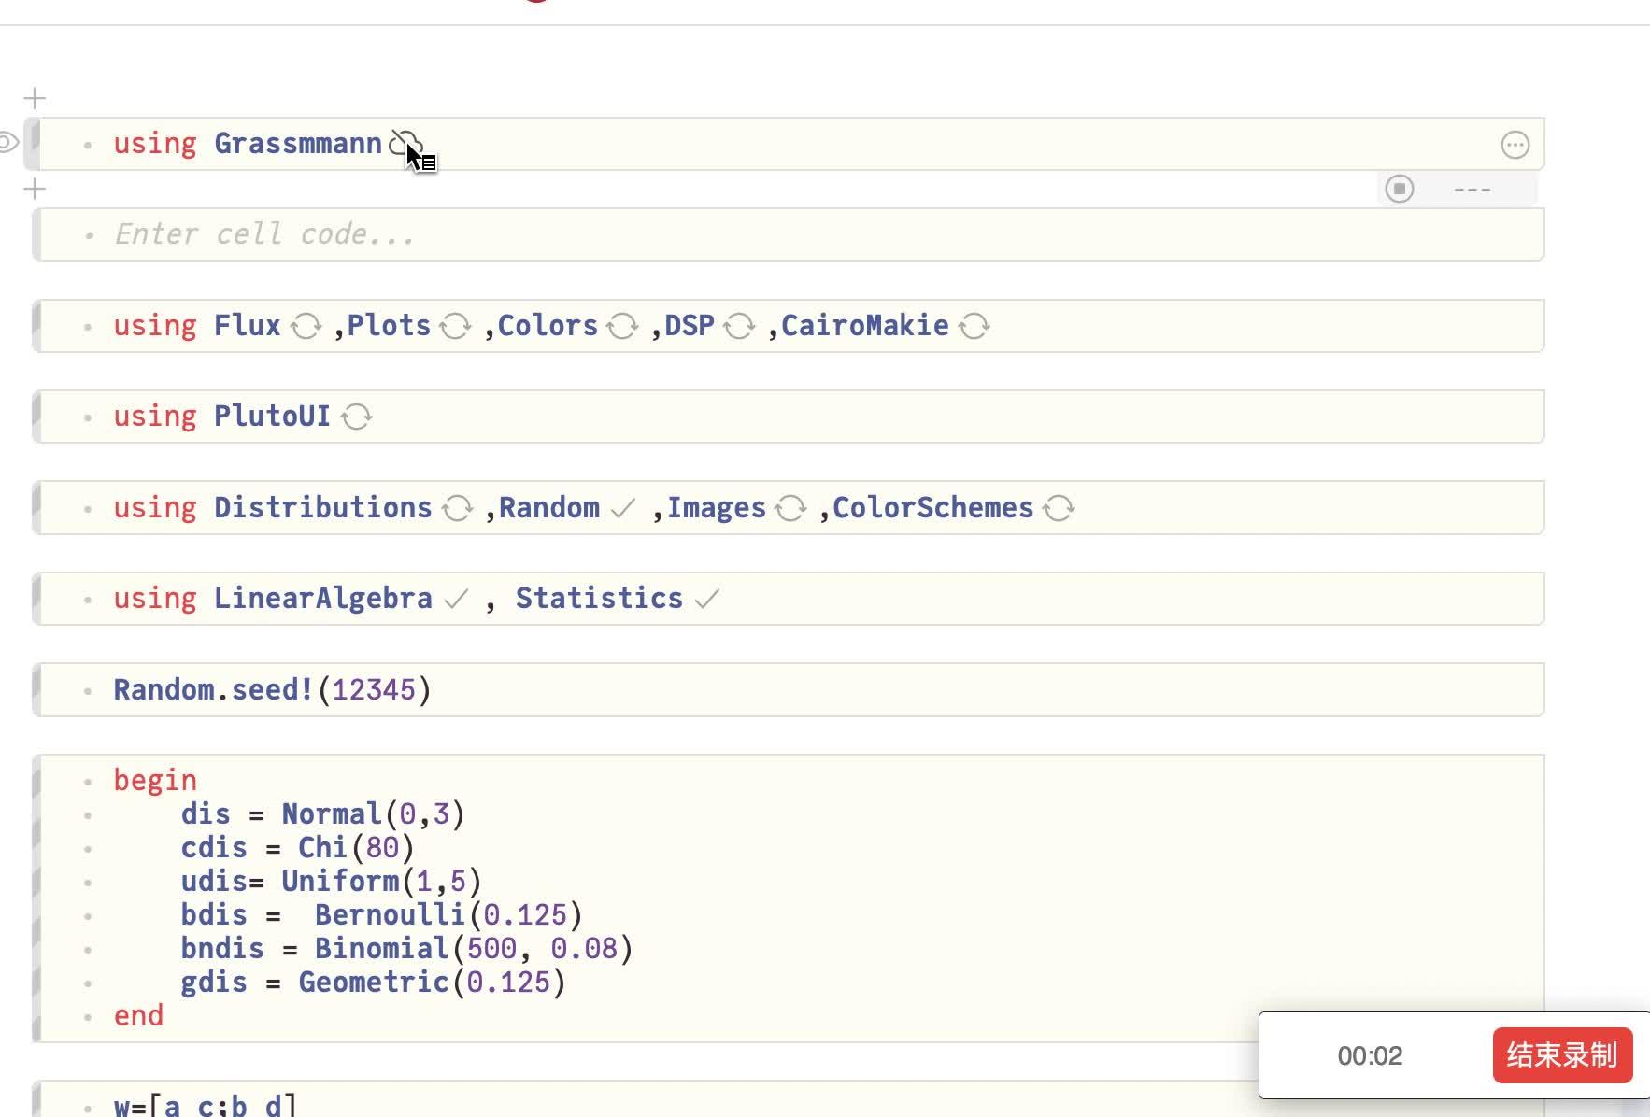This screenshot has width=1650, height=1117.
Task: Click the Images package sync icon
Action: click(790, 509)
